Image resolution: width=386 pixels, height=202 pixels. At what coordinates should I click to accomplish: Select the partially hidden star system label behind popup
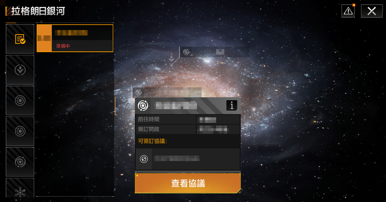167,92
